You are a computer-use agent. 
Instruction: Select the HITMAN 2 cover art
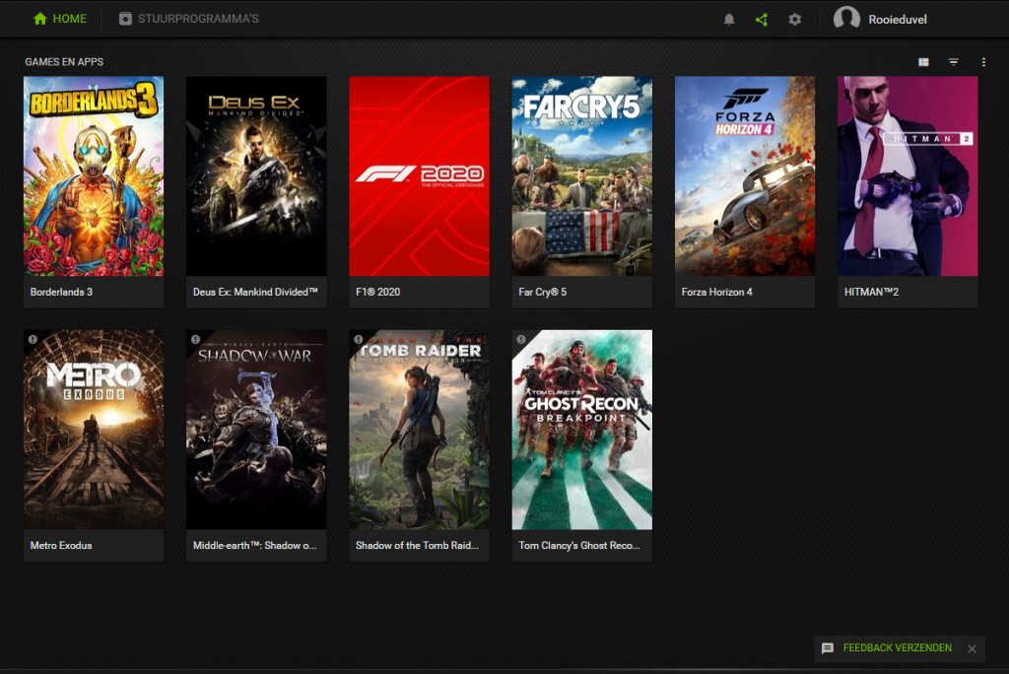tap(908, 176)
